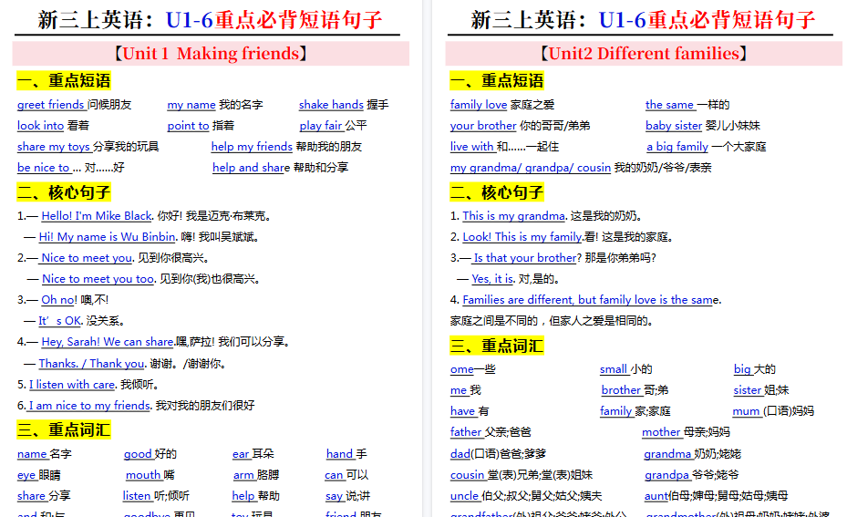The height and width of the screenshot is (517, 847).
Task: Click the phrase 'greet friends'
Action: coord(51,104)
